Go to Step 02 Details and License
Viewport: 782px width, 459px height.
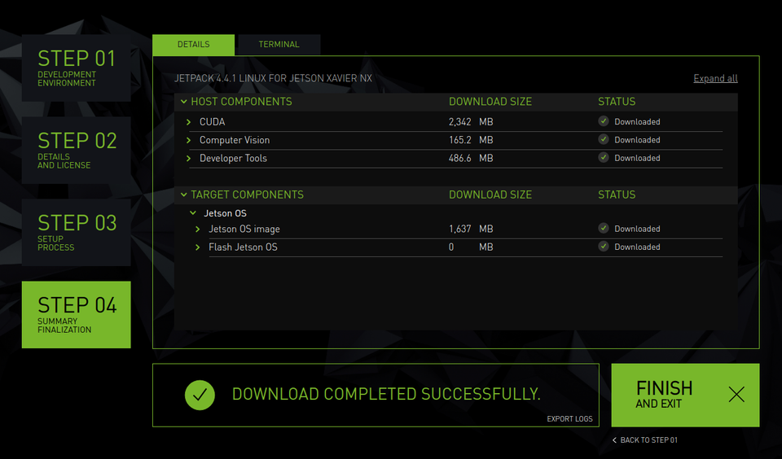point(77,151)
